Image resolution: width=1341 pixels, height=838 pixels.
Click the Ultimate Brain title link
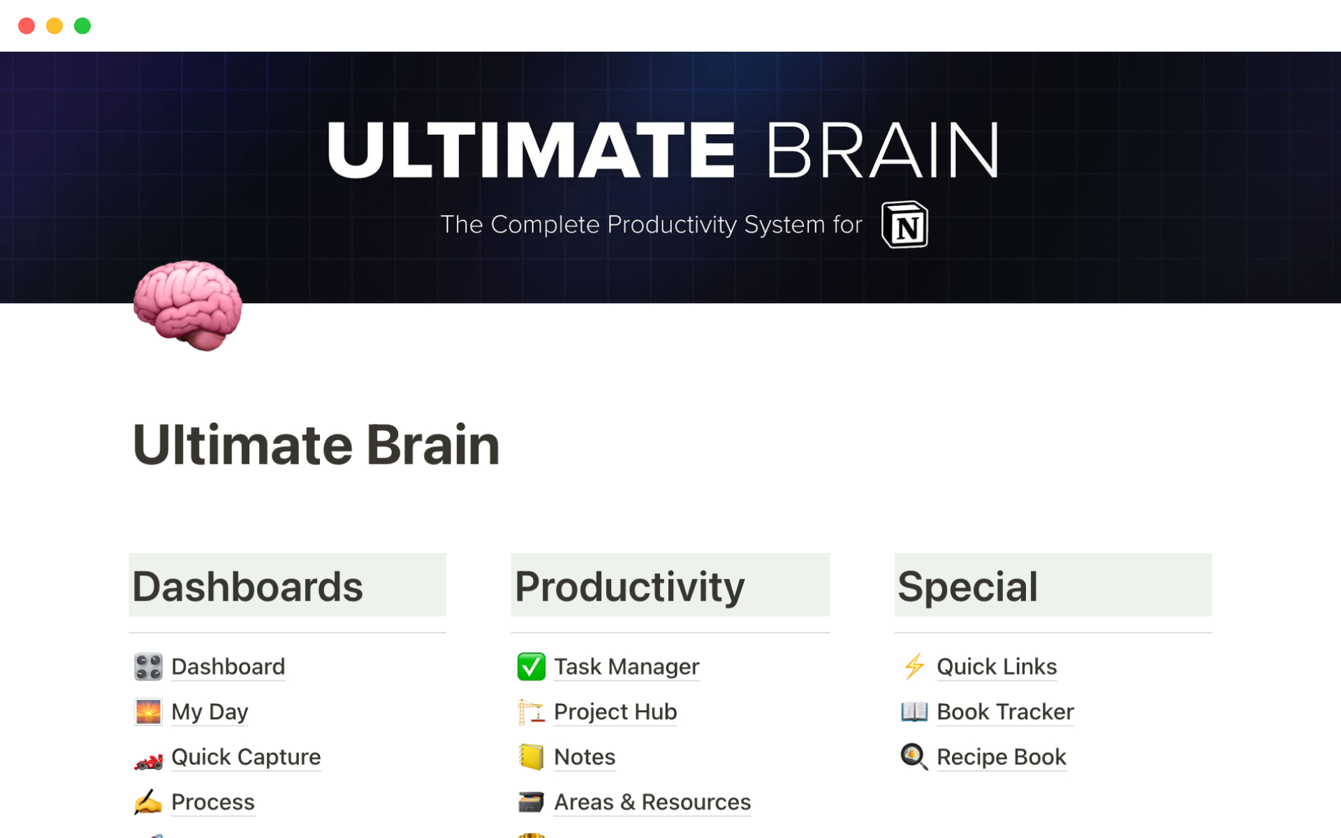(316, 443)
